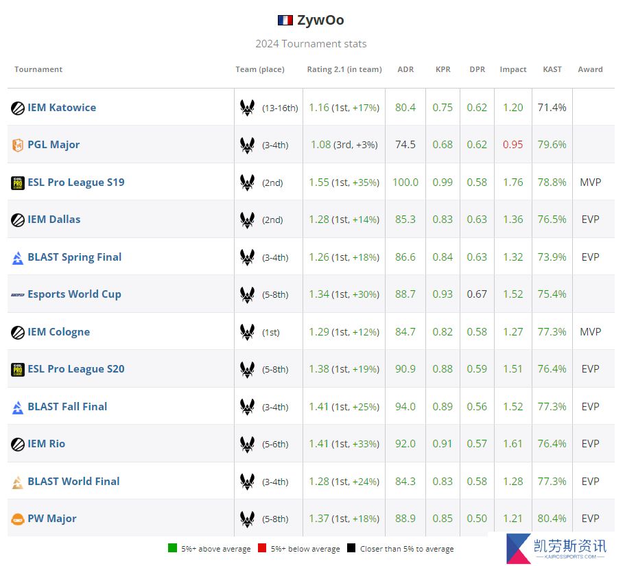Click the PGL logo next to PGL Major
Screen dimensions: 625x566
tap(18, 145)
